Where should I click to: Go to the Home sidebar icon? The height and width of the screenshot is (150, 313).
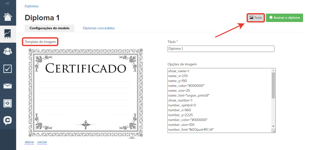[x=8, y=17]
